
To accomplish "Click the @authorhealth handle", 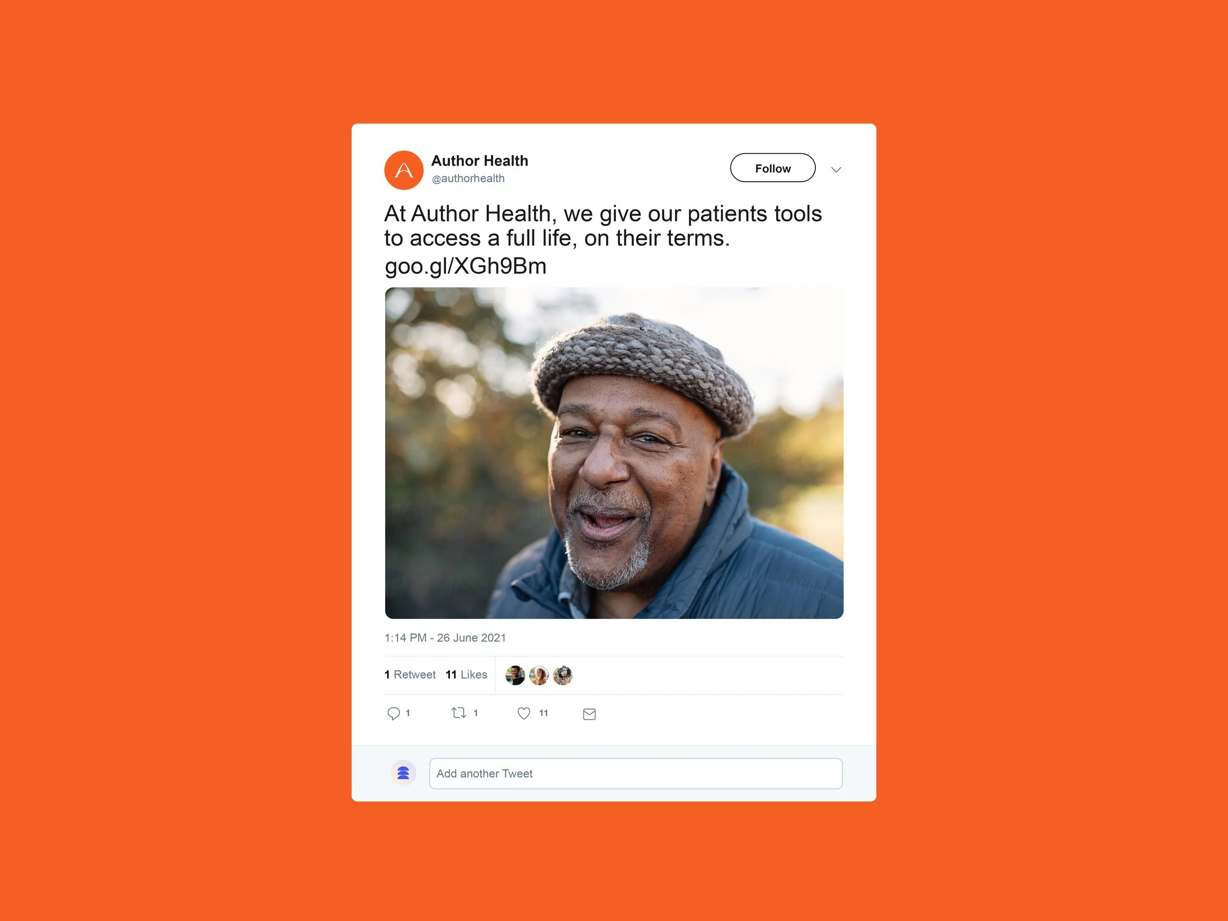I will (468, 178).
